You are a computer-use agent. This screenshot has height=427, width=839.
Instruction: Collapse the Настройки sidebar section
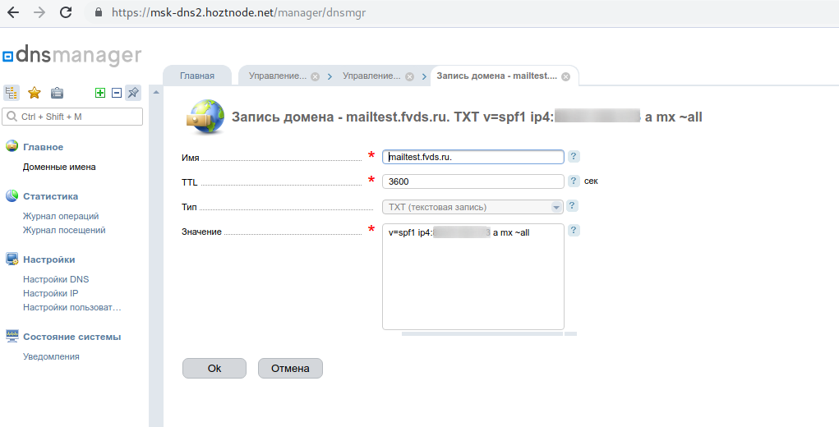[48, 259]
